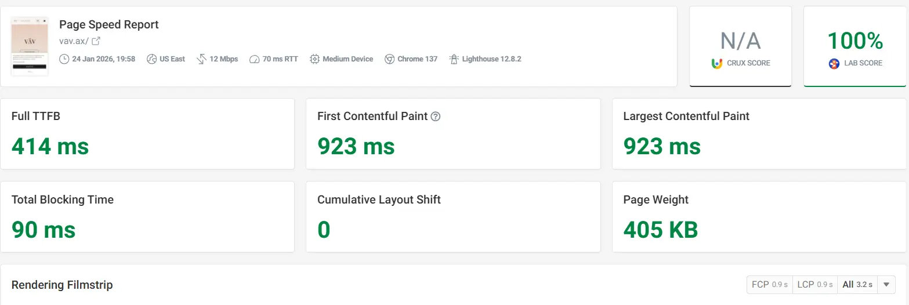Viewport: 909px width, 305px height.
Task: Click the 24 Jan 2026, 19:58 timestamp
Action: [x=104, y=59]
